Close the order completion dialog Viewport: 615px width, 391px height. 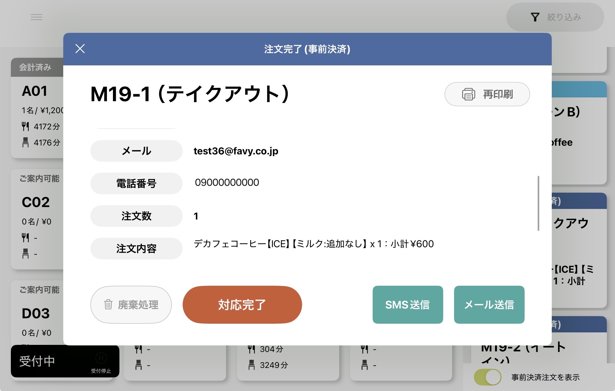80,49
